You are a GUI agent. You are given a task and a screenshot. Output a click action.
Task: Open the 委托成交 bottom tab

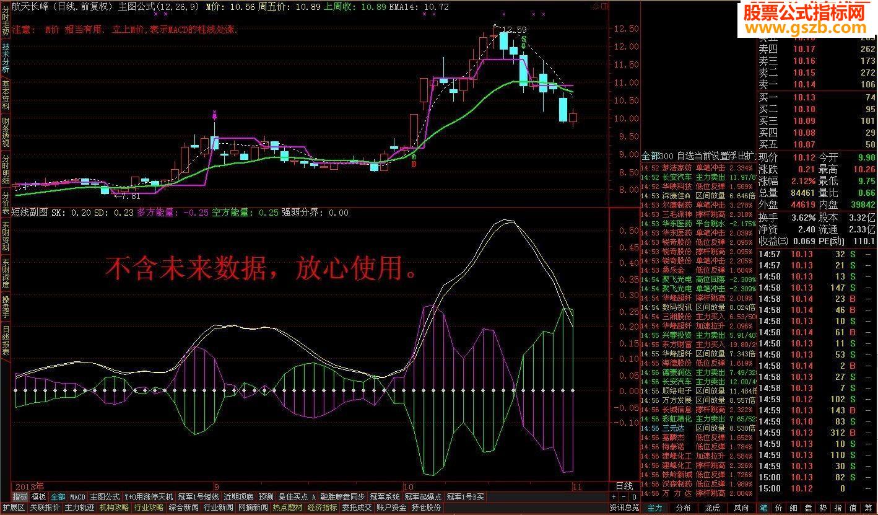[357, 508]
